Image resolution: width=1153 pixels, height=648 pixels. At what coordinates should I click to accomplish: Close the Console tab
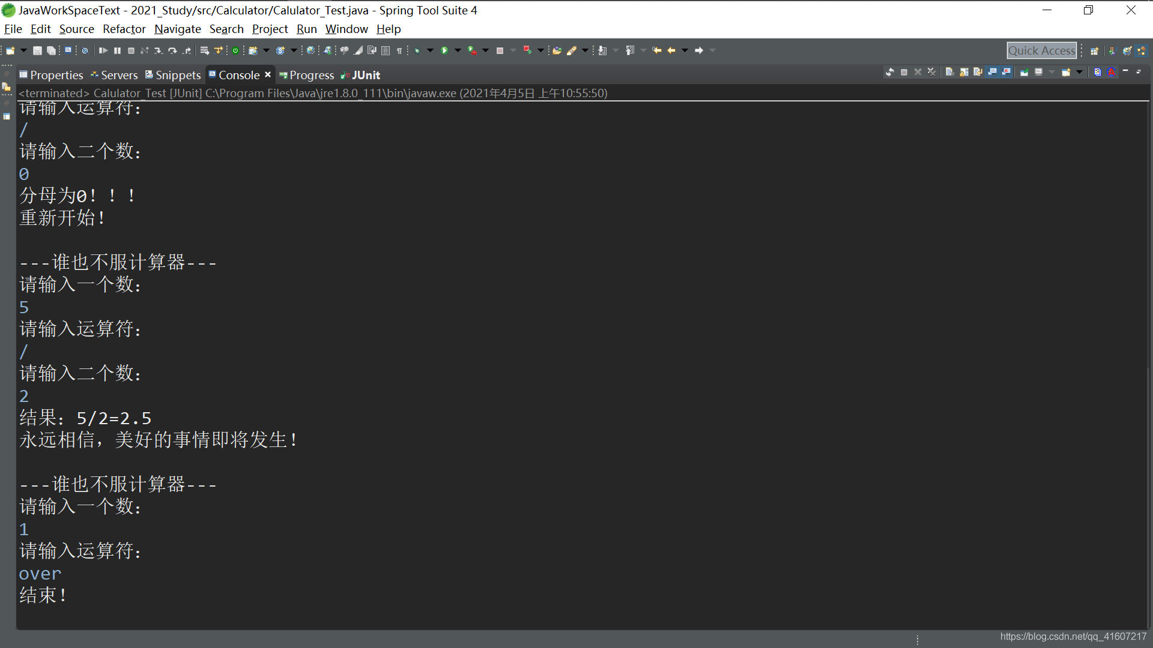pyautogui.click(x=268, y=74)
